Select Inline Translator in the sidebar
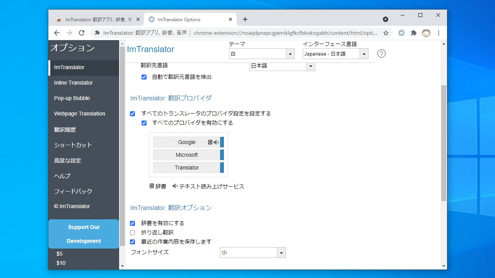This screenshot has height=278, width=495. 84,83
